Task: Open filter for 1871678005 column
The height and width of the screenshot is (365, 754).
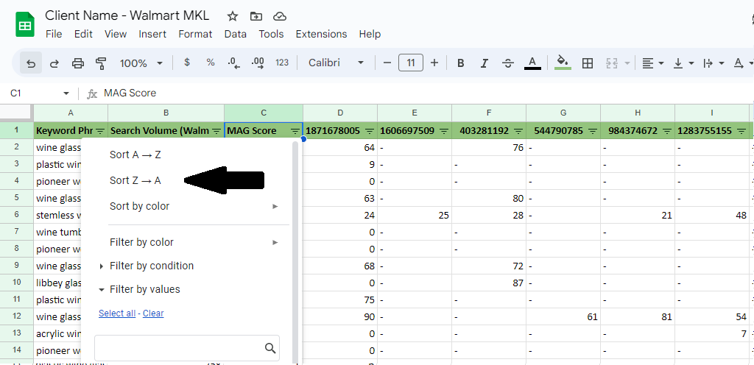Action: coord(370,131)
